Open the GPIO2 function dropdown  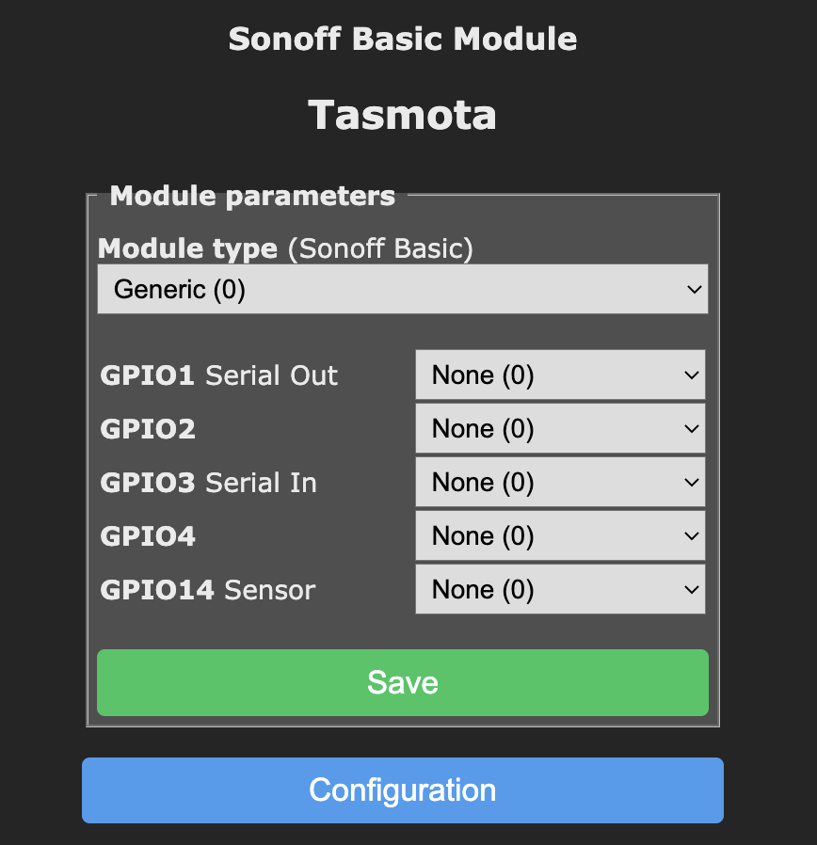(559, 429)
